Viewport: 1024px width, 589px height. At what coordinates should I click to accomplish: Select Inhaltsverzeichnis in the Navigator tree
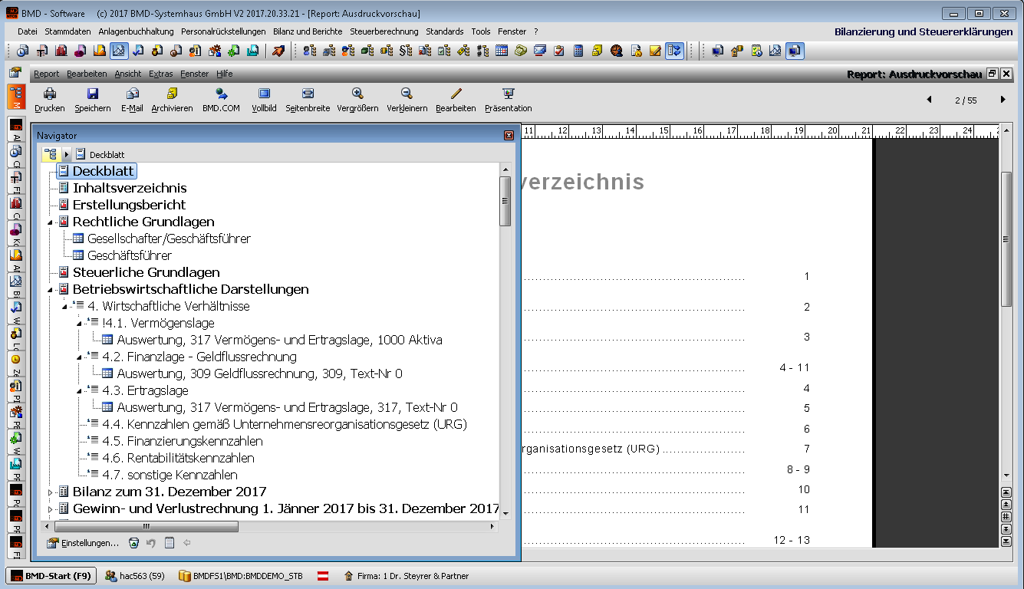[x=129, y=188]
